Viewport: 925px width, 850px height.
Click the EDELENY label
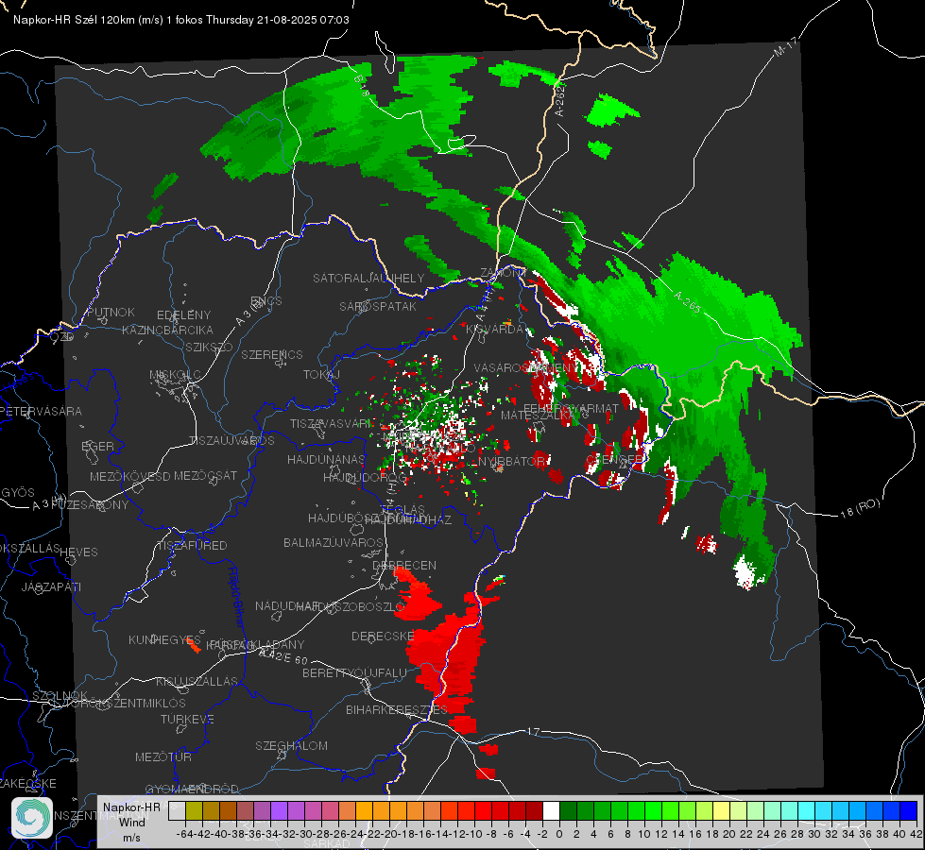click(x=183, y=315)
